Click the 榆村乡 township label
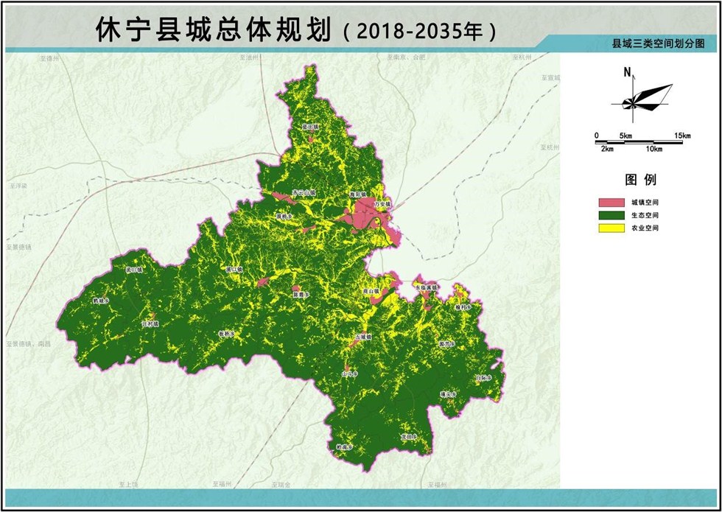This screenshot has width=722, height=512. click(463, 306)
